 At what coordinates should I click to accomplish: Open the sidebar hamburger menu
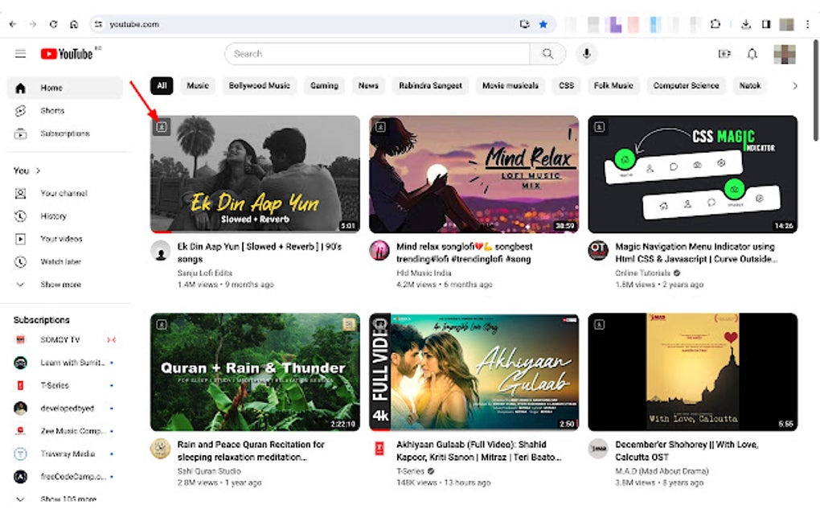pyautogui.click(x=20, y=54)
